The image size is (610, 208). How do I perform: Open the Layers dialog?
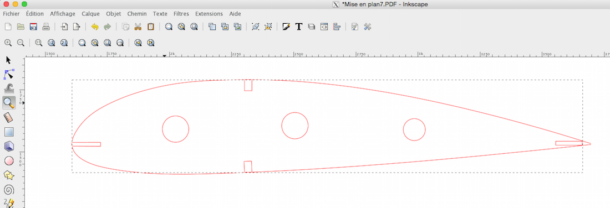point(311,27)
